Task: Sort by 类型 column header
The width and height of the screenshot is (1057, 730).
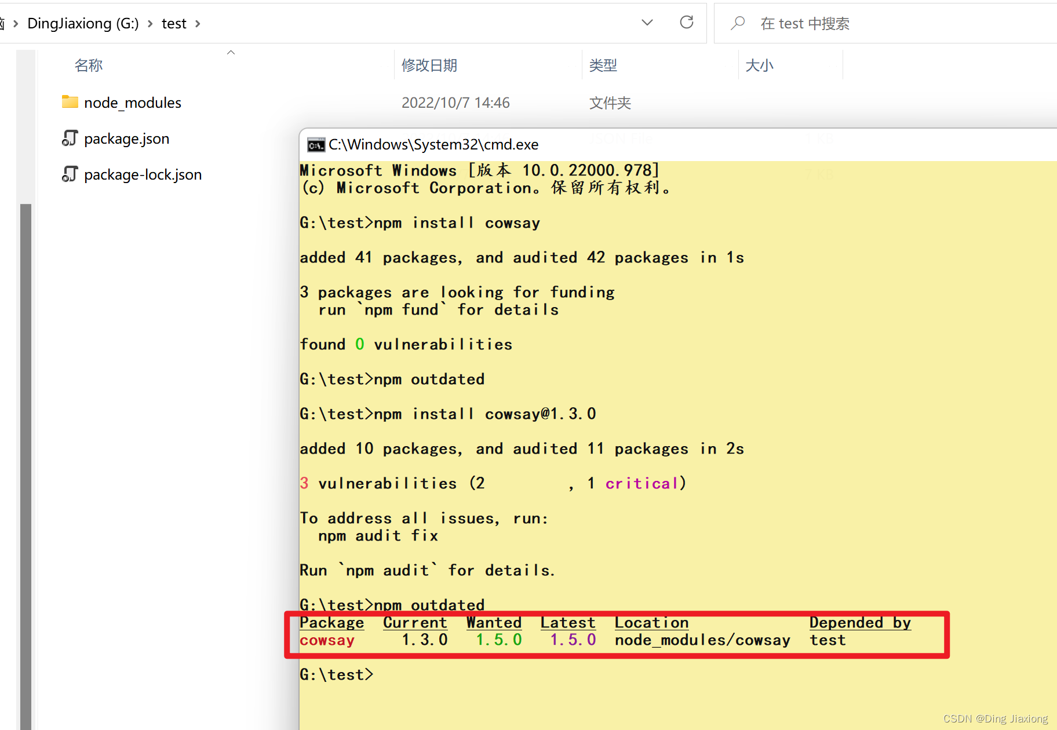Action: click(x=603, y=65)
